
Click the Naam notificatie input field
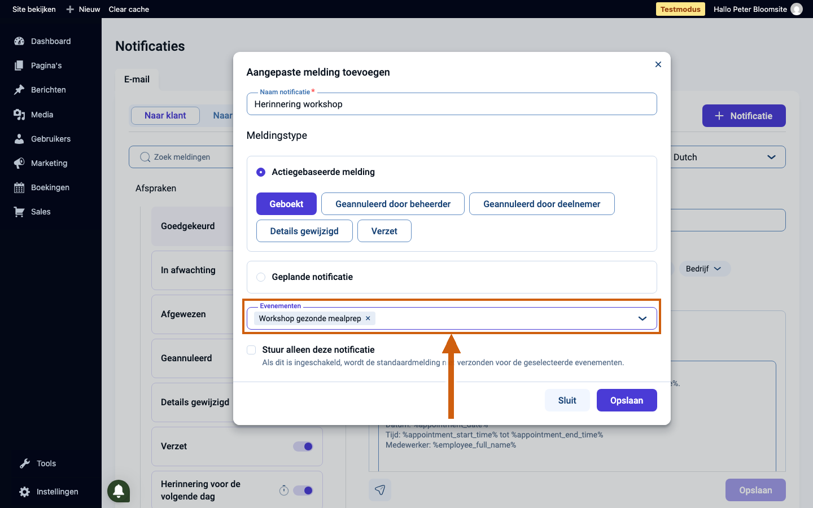point(452,104)
